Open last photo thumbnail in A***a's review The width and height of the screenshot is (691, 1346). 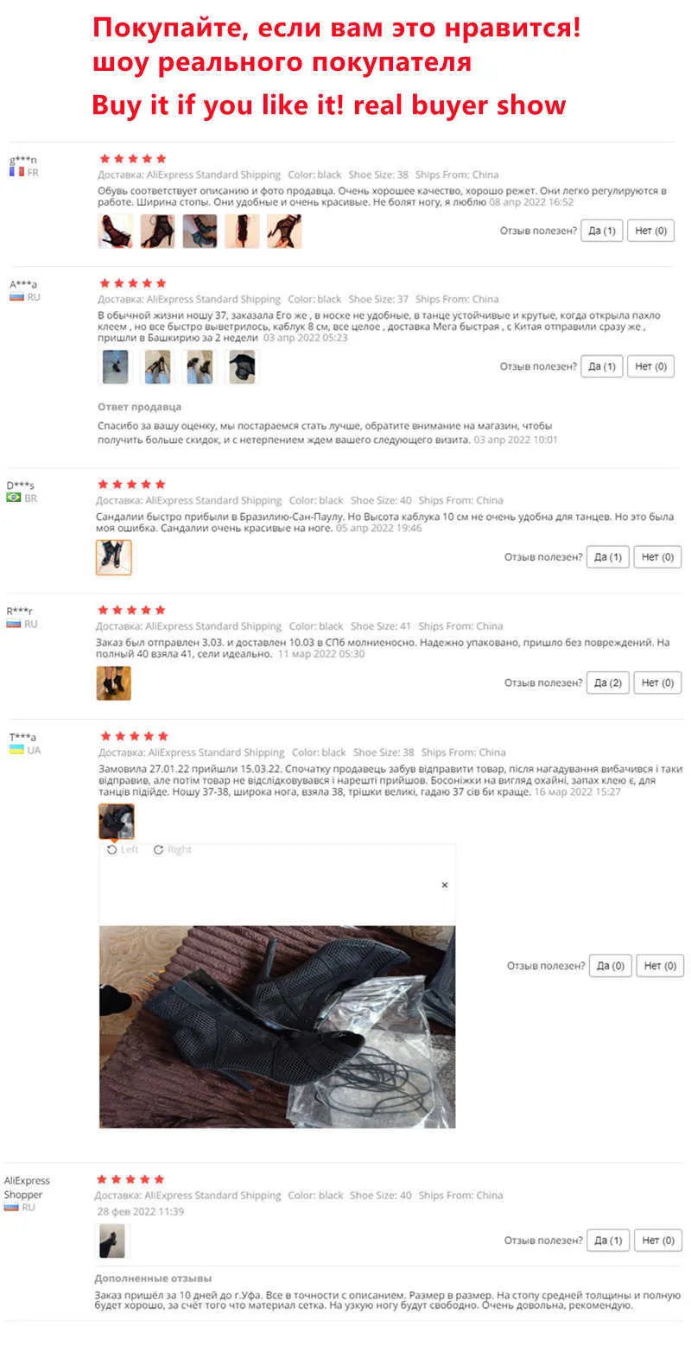(241, 366)
